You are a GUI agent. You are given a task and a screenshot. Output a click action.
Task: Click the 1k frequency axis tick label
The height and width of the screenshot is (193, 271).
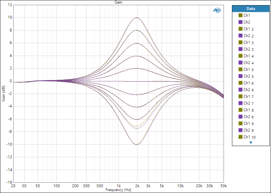(119, 186)
